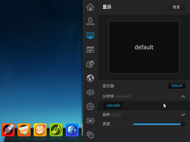Select the Display monitor icon

(x=90, y=35)
